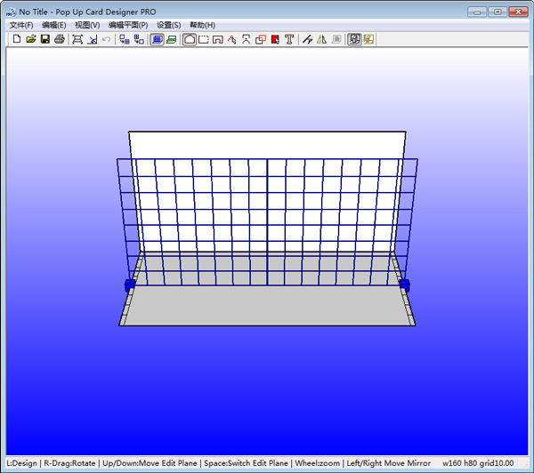Select the red filled page tool
Viewport: 534px width, 473px height.
click(x=275, y=39)
